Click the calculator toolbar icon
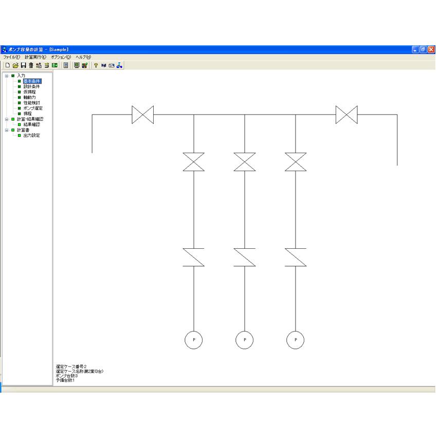The image size is (440, 440). click(x=66, y=65)
